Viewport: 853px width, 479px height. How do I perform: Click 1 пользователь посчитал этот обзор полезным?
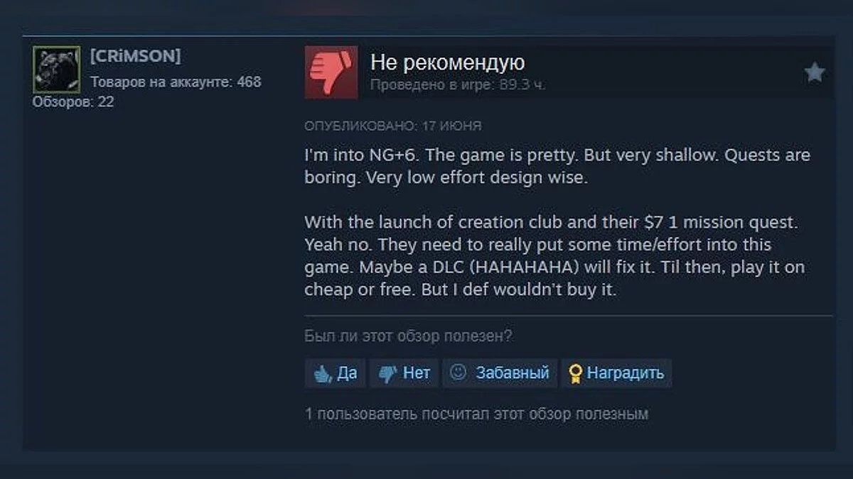click(x=476, y=414)
